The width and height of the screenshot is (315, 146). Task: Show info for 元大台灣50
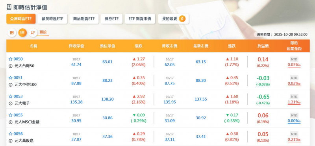click(11, 66)
